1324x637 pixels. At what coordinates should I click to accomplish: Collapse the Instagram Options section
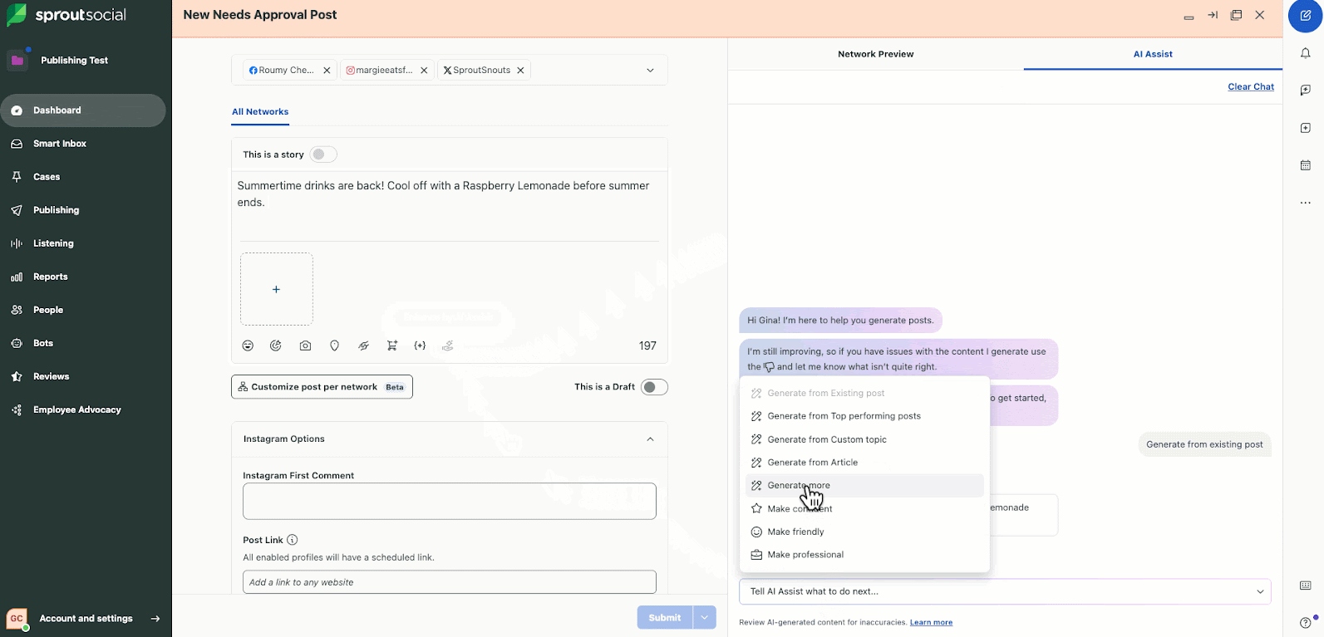coord(650,439)
